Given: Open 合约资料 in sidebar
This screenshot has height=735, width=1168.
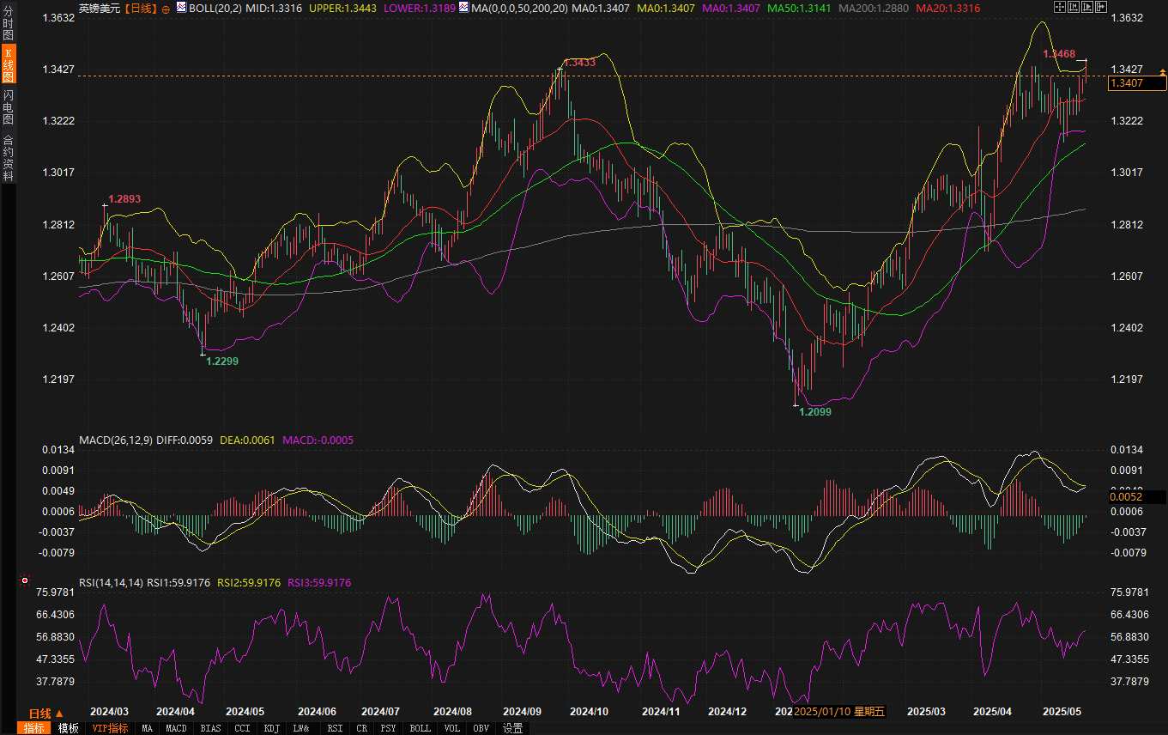Looking at the screenshot, I should [x=9, y=157].
